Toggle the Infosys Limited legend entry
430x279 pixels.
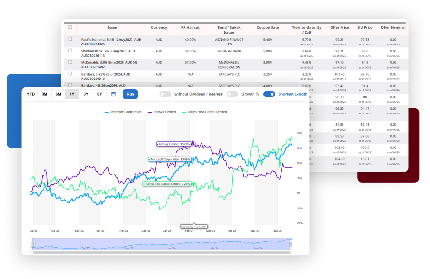click(x=161, y=112)
